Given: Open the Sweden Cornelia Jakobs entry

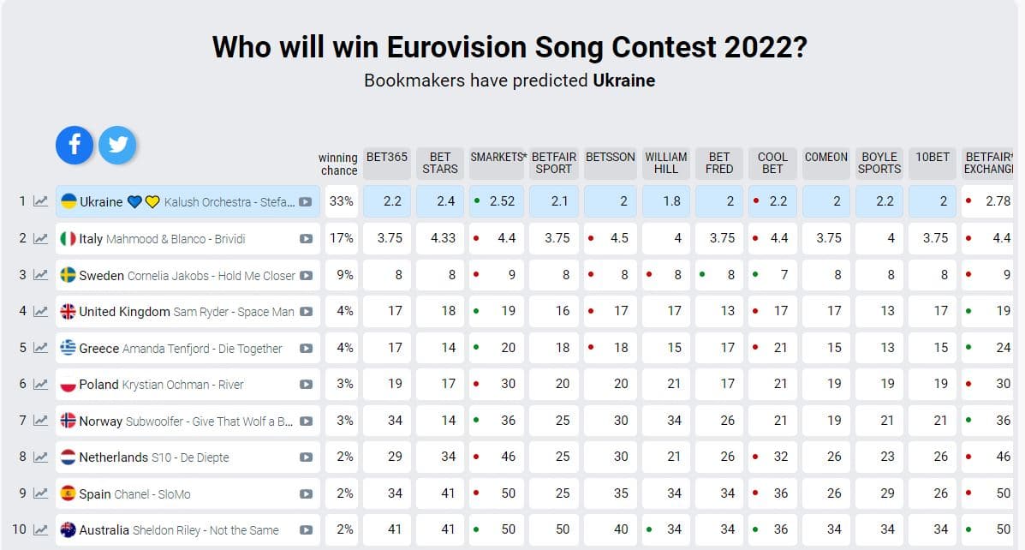Looking at the screenshot, I should (188, 275).
